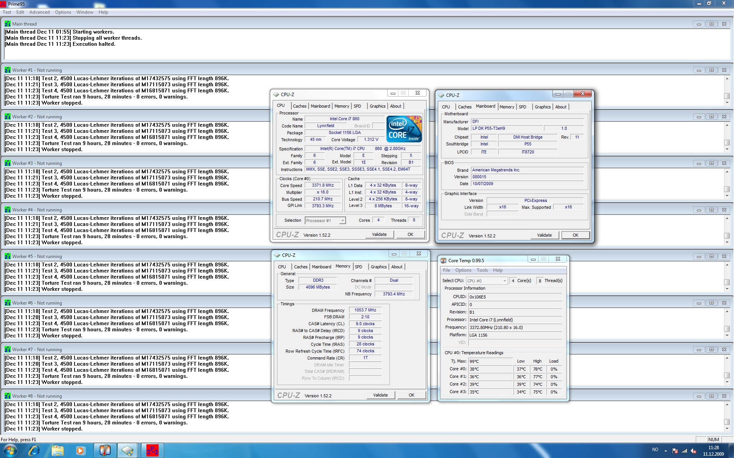Switch to CPU-Z taskbar button

coord(128,450)
